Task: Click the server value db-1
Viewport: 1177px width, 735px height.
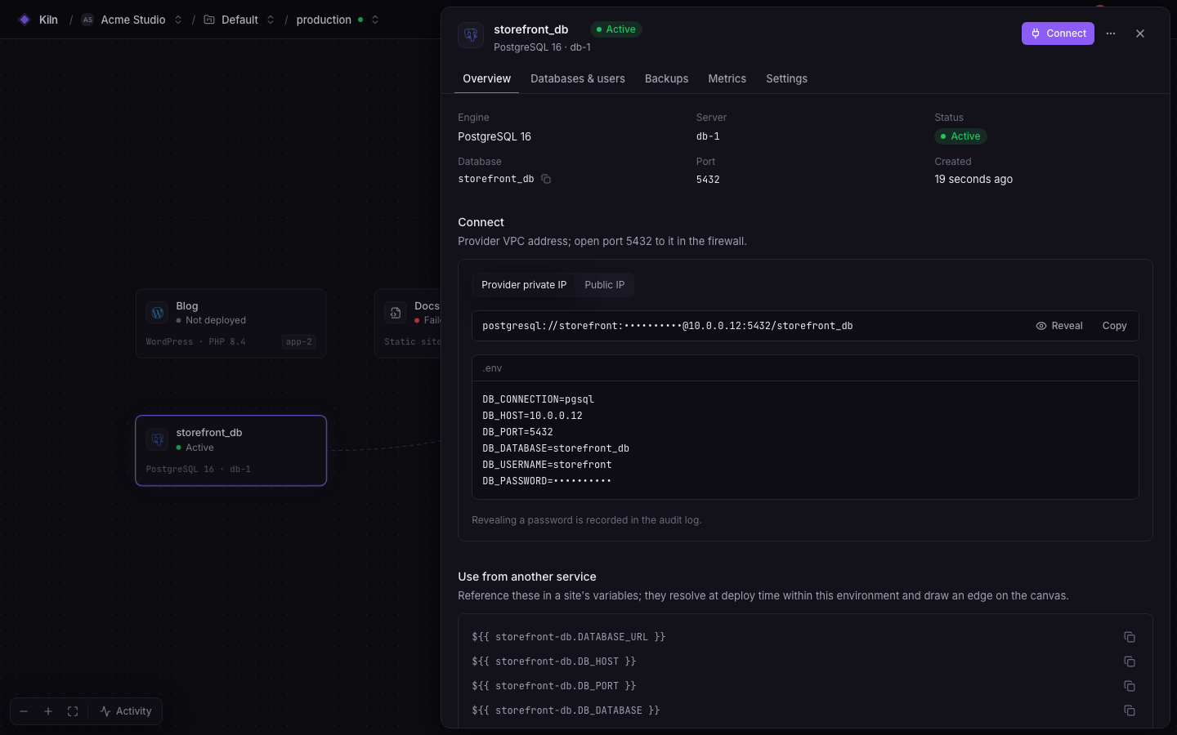Action: 709,136
